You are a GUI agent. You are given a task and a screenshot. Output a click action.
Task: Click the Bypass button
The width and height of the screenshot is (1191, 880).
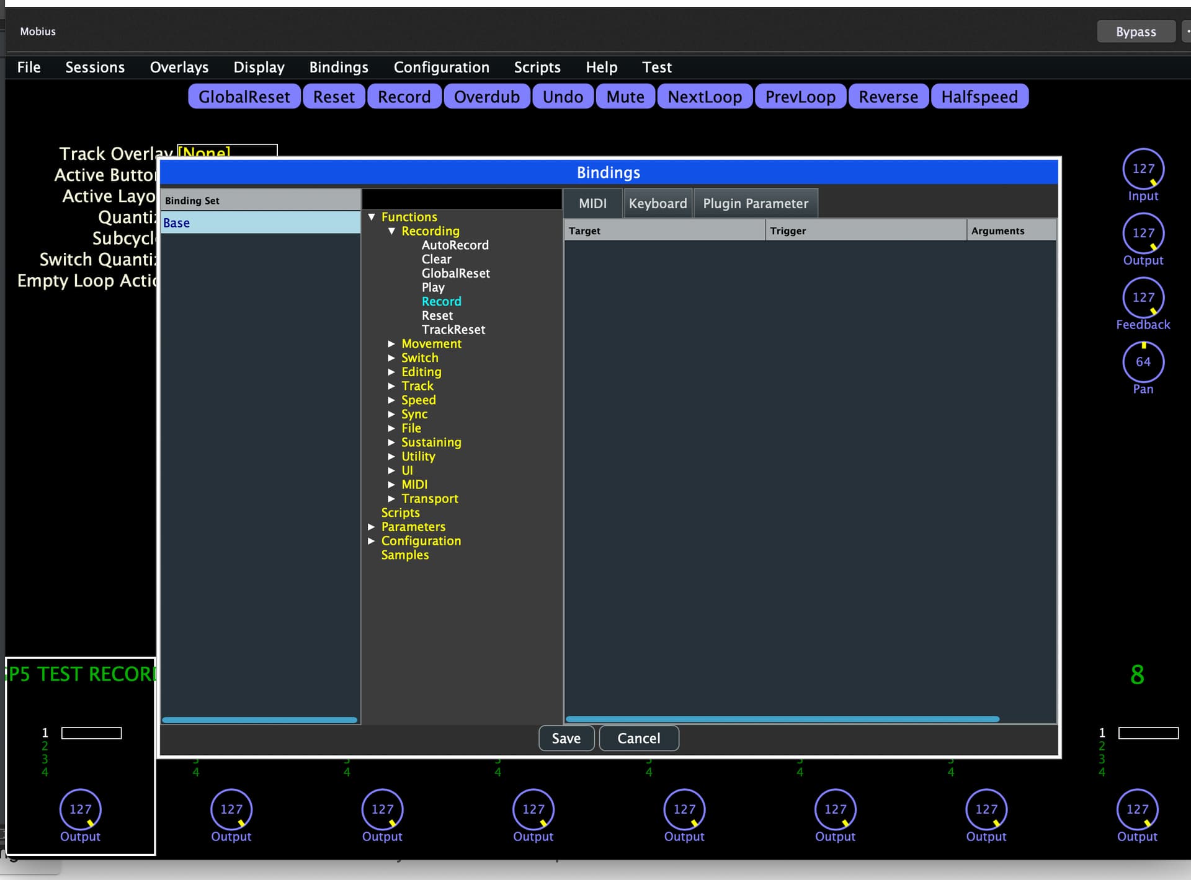pos(1135,32)
